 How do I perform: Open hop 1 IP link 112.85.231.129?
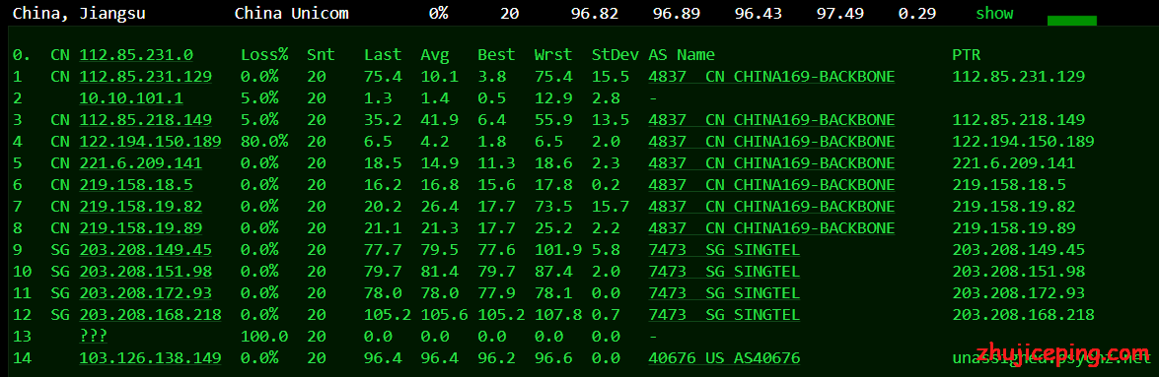[146, 77]
